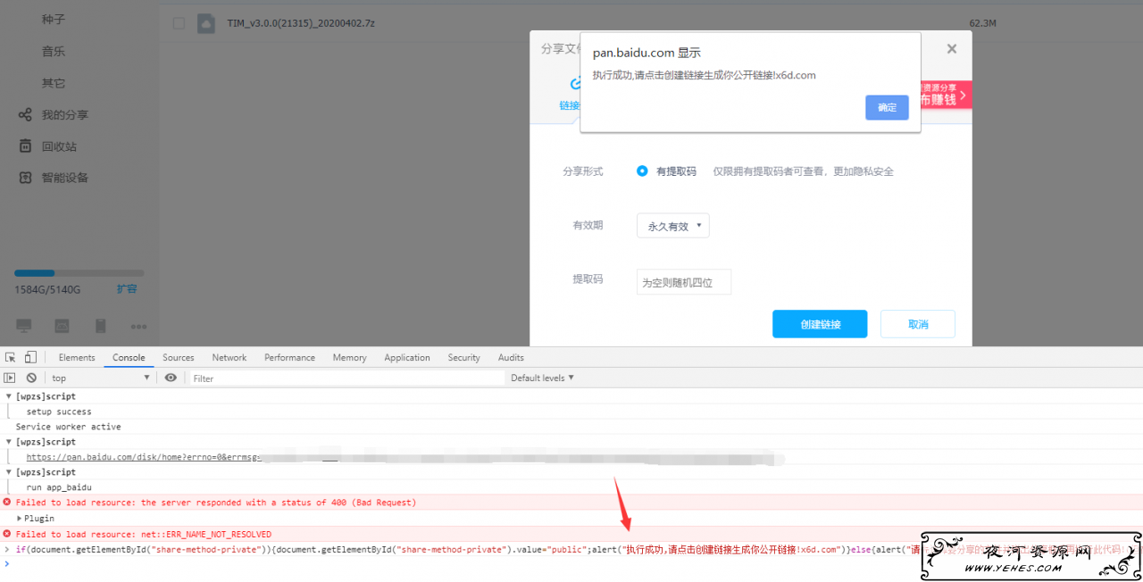Click the TIM 7z file type icon
Viewport: 1143px width, 582px height.
tap(206, 23)
